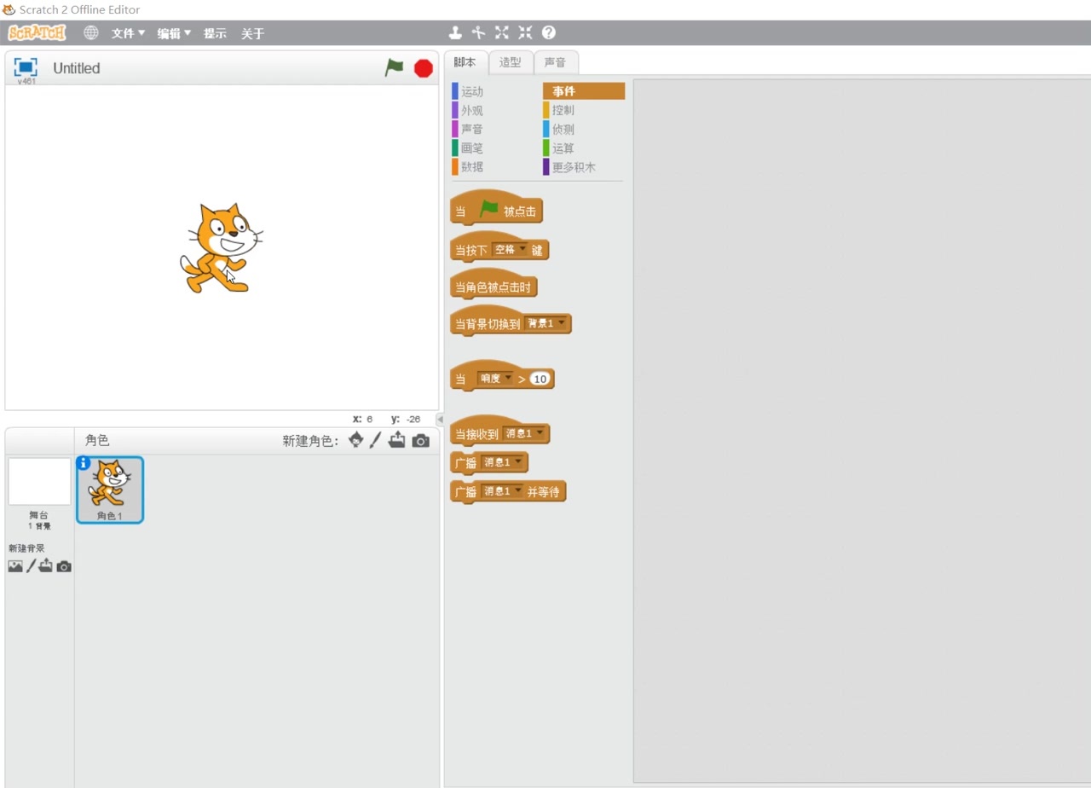
Task: Choose new backdrop from library
Action: pos(15,566)
